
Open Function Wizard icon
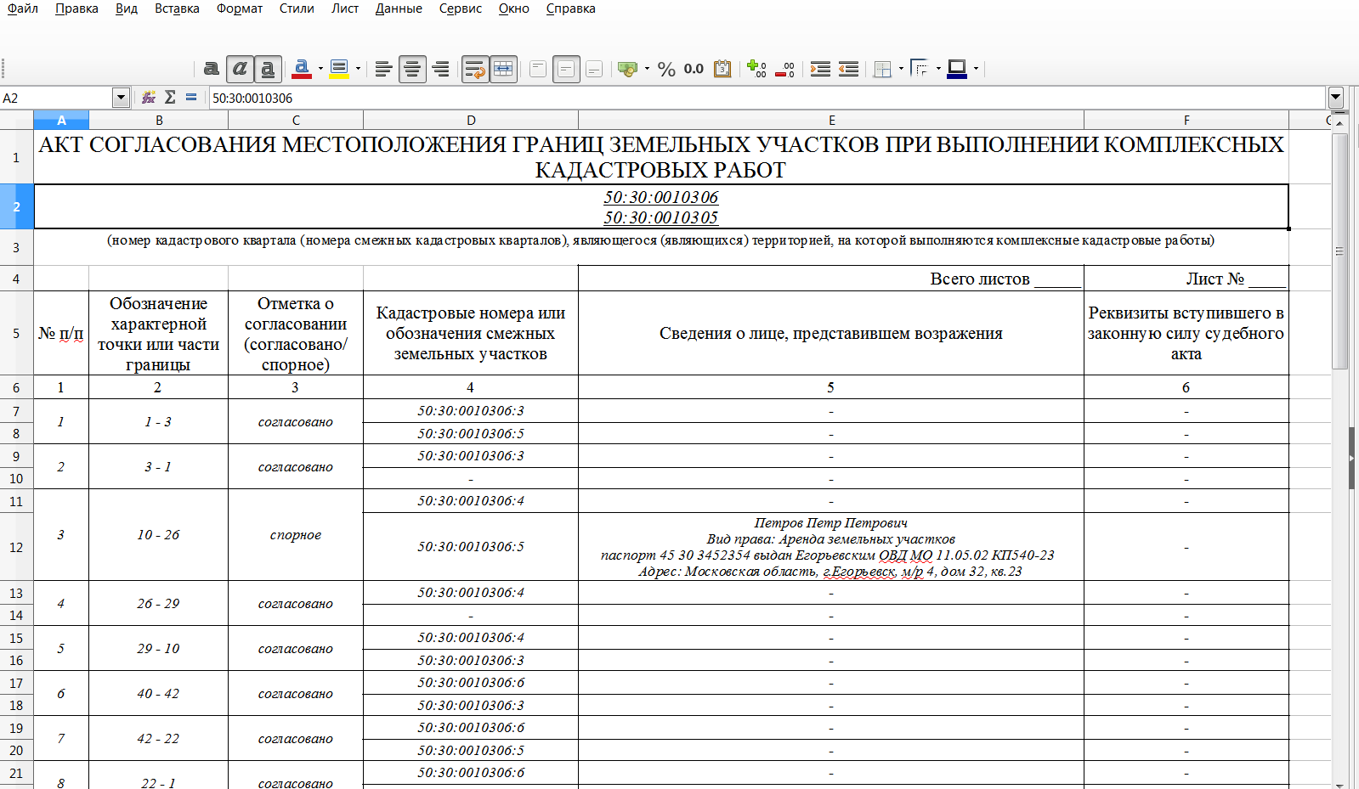[149, 98]
